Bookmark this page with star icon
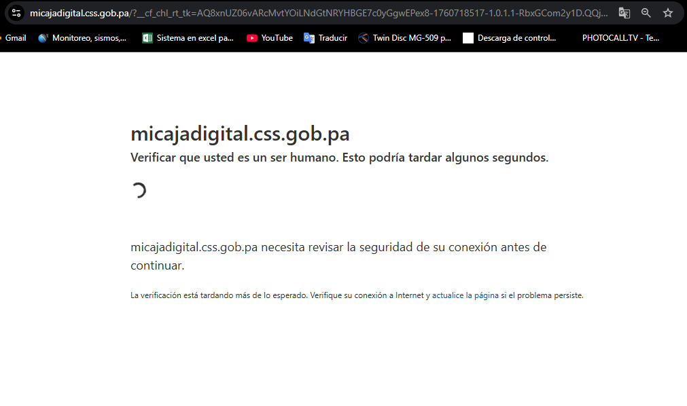Viewport: 687px width, 406px height. pos(668,13)
